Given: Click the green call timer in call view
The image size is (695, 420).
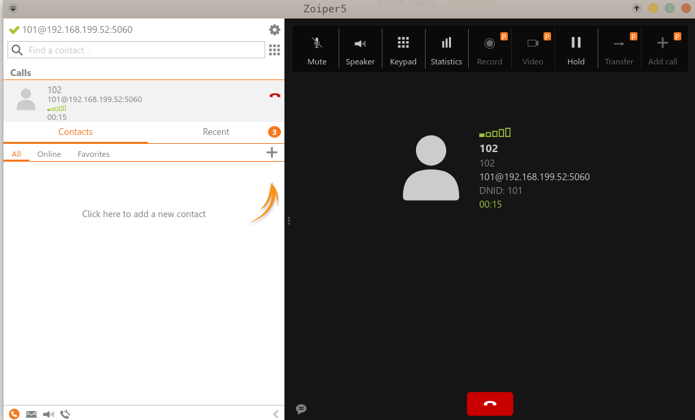Looking at the screenshot, I should 491,204.
